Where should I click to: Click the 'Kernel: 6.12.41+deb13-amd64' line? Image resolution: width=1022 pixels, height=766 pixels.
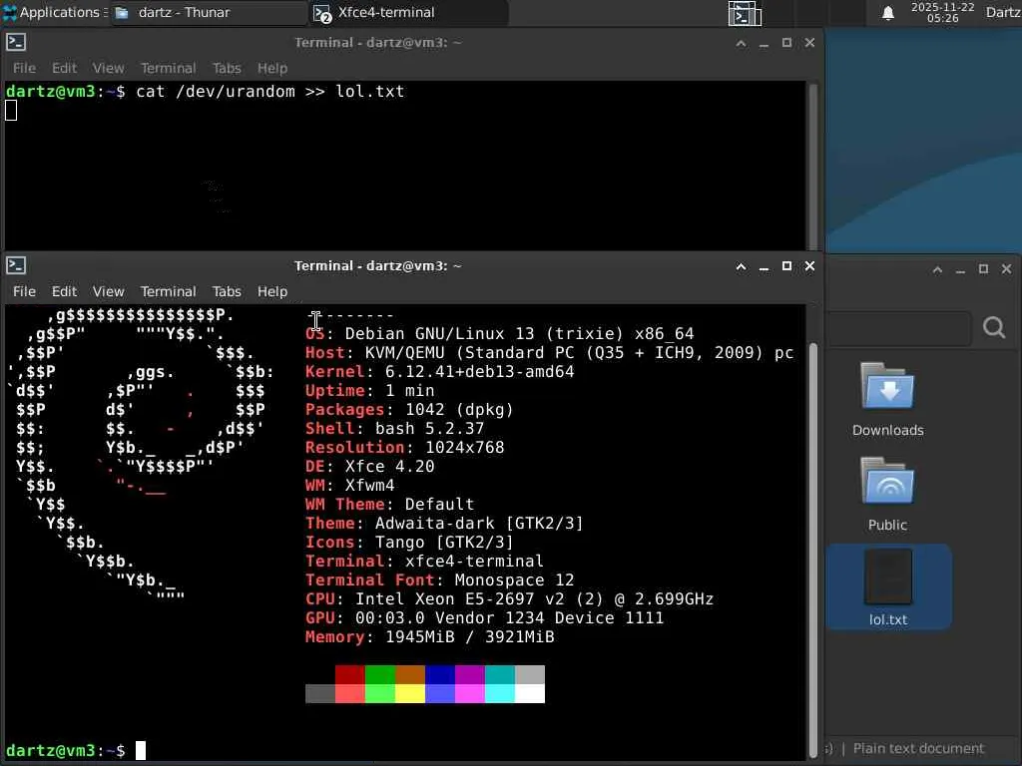click(x=440, y=372)
